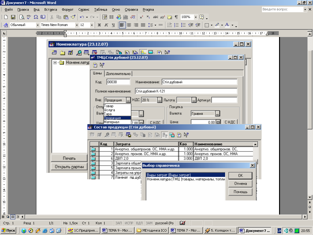
Task: Click the Internet Explorer quick launch icon
Action: (x=45, y=231)
